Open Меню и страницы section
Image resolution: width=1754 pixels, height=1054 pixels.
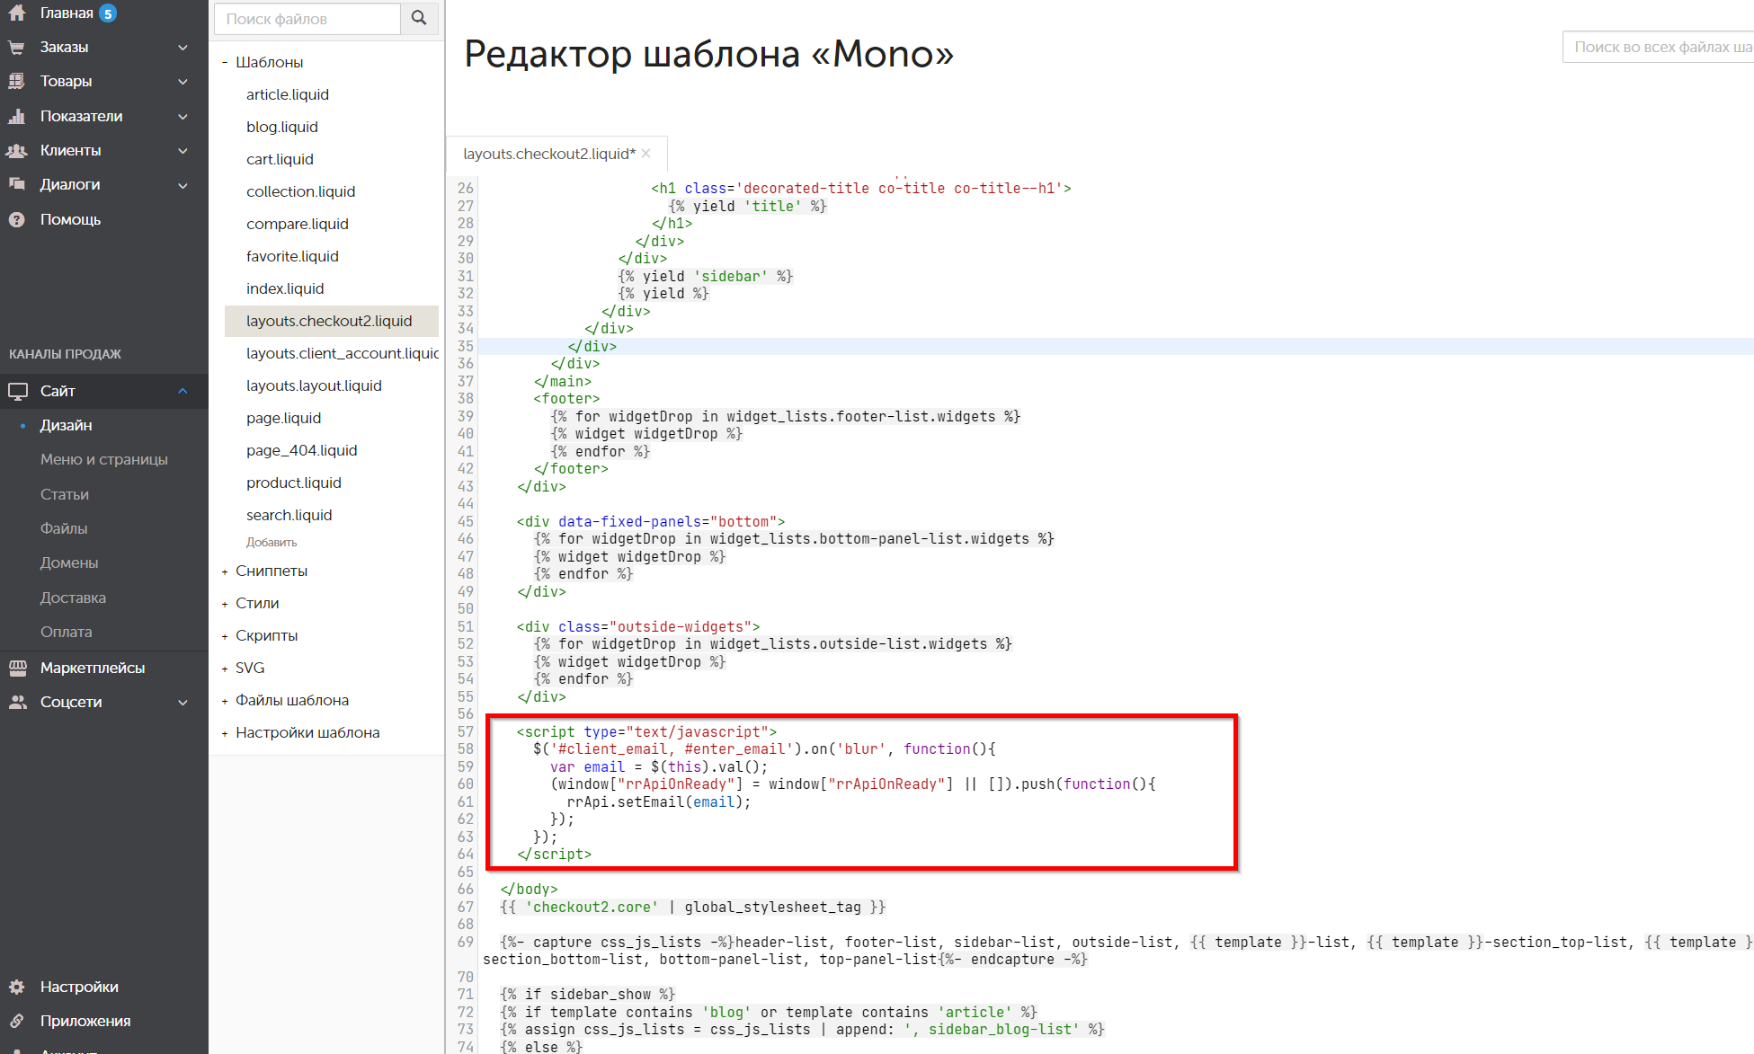(x=103, y=459)
